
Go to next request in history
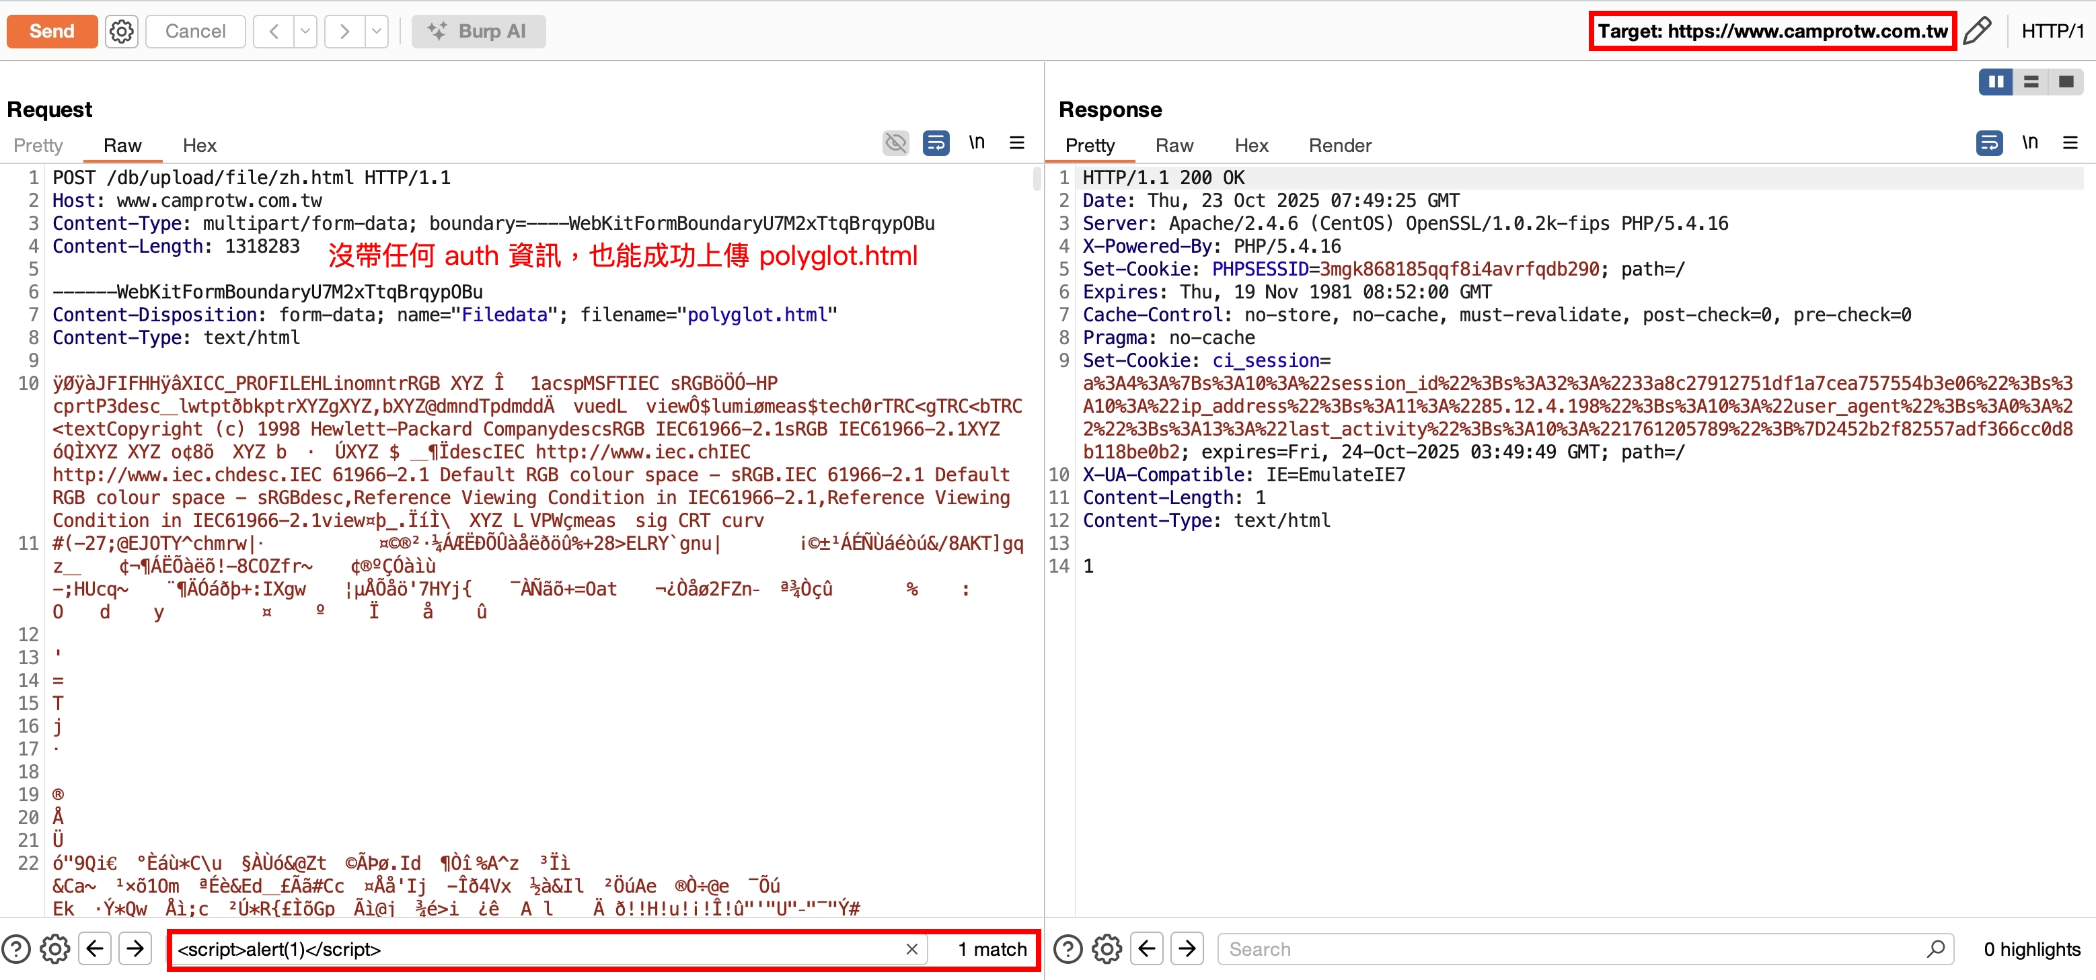(x=345, y=31)
